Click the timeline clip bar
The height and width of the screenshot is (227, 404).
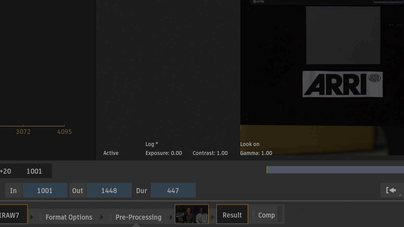335,169
